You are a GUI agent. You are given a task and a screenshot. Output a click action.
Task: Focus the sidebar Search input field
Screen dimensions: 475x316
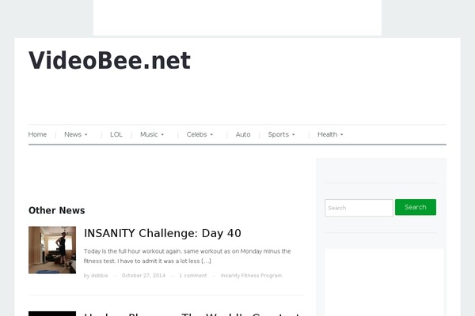tap(359, 208)
